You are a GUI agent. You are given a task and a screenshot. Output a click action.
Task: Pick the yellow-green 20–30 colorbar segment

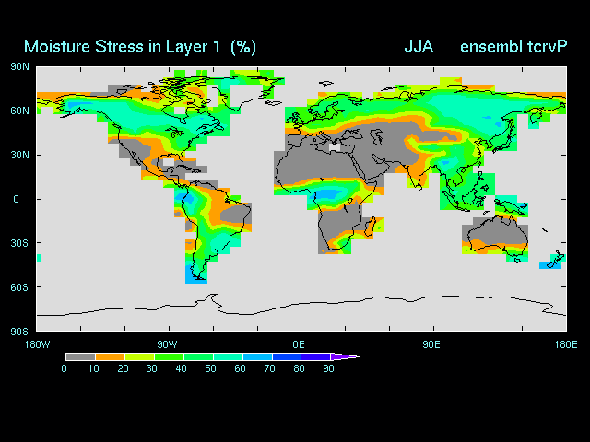(138, 356)
